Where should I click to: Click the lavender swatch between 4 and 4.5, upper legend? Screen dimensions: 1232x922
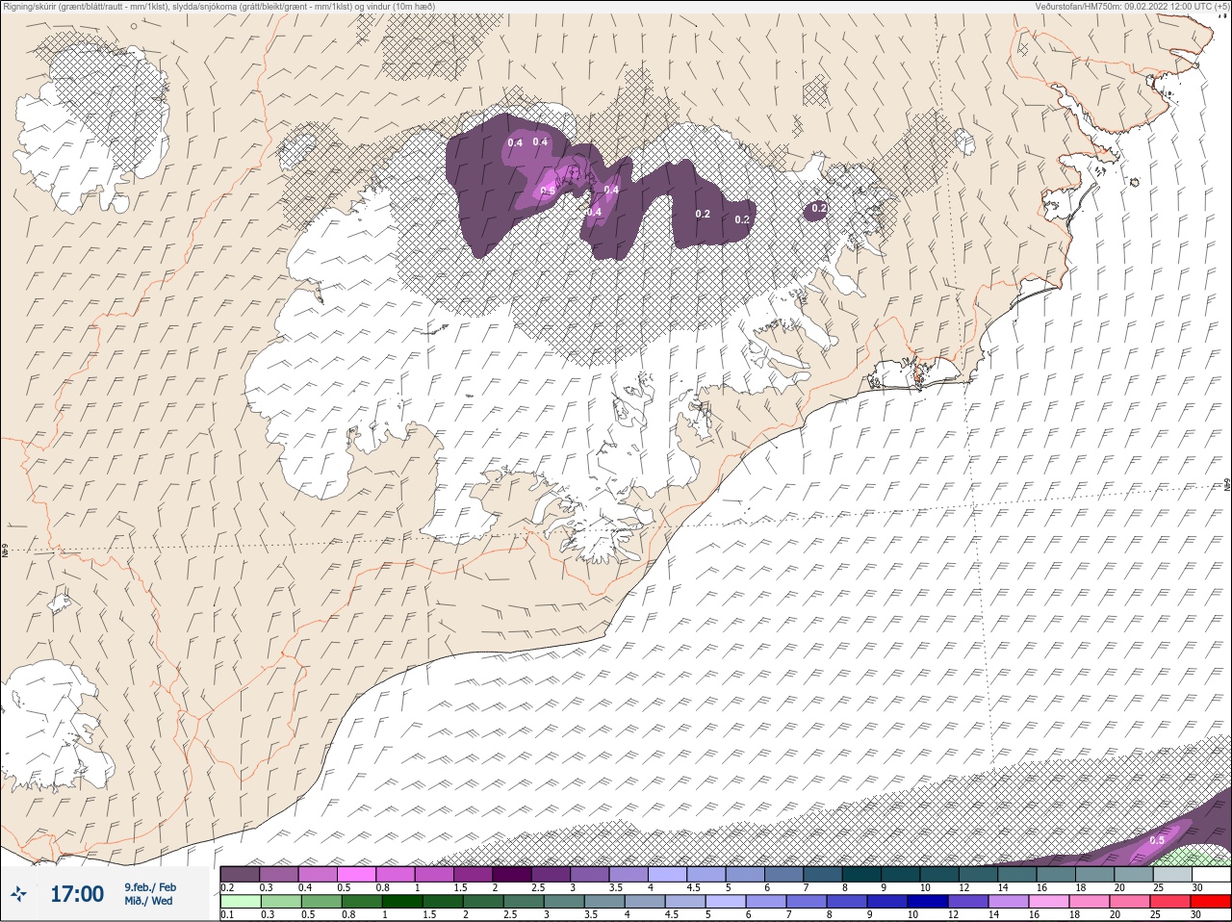coord(668,874)
